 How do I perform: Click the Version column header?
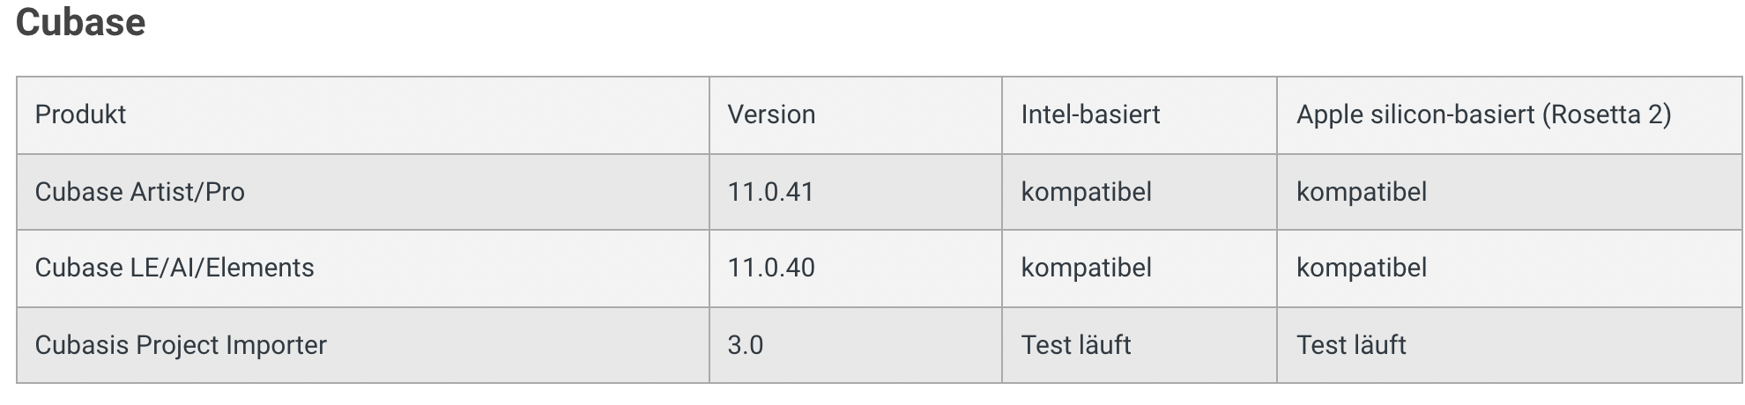(771, 114)
